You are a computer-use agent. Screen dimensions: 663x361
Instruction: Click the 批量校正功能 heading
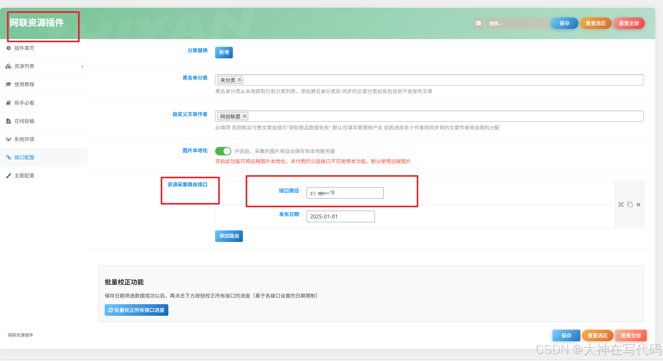(x=124, y=282)
